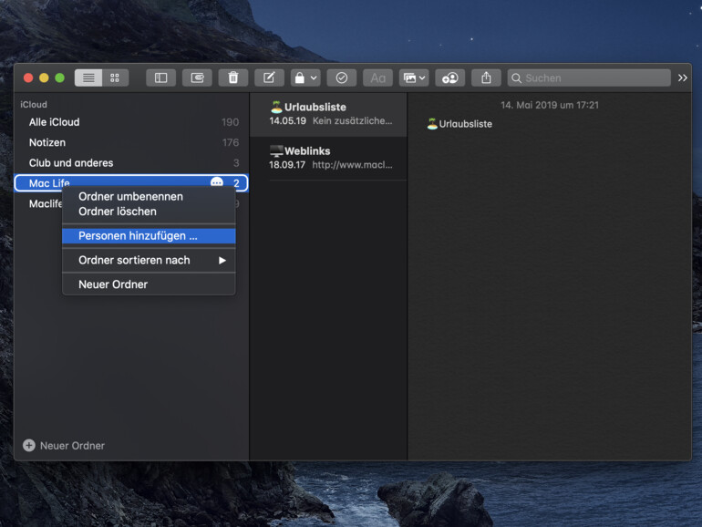Open the media insert dropdown
The height and width of the screenshot is (527, 702).
point(414,77)
